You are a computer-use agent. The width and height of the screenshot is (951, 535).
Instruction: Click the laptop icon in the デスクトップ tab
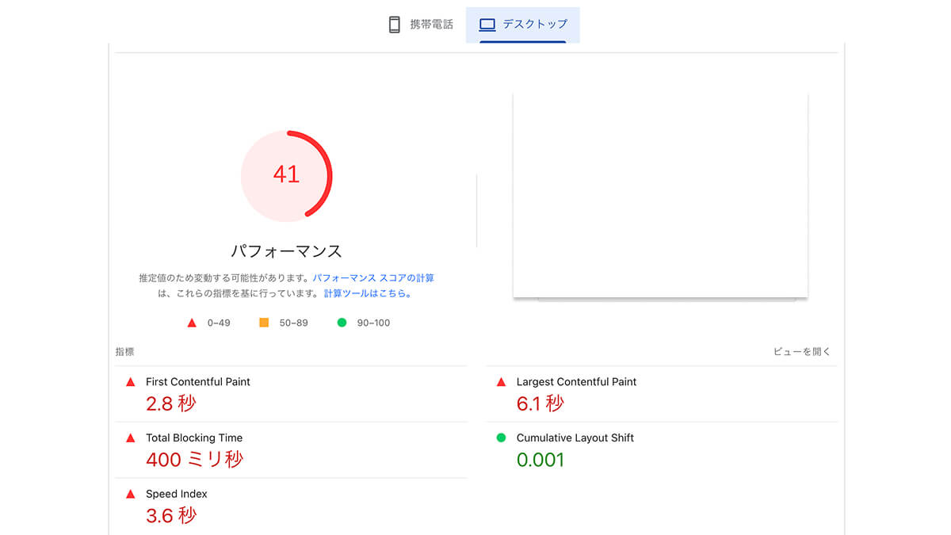487,25
